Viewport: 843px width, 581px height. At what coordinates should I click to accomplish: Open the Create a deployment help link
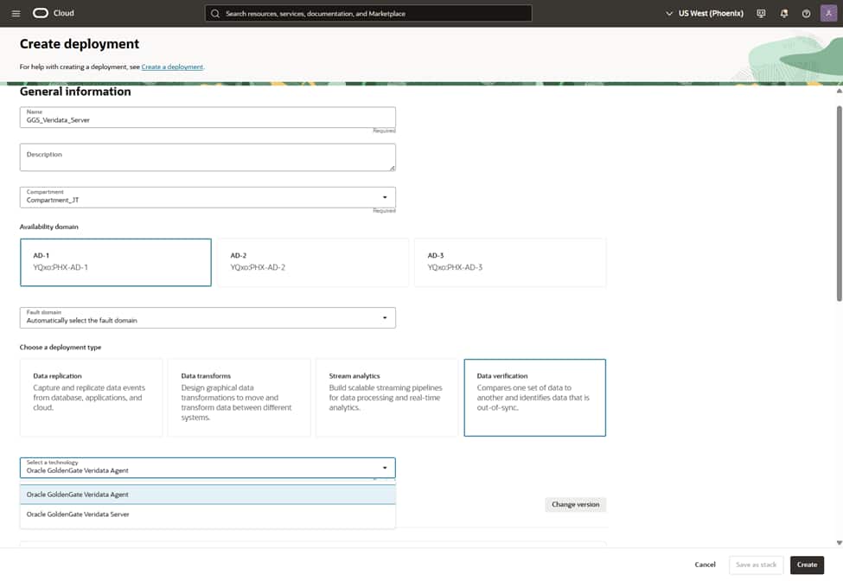point(172,67)
